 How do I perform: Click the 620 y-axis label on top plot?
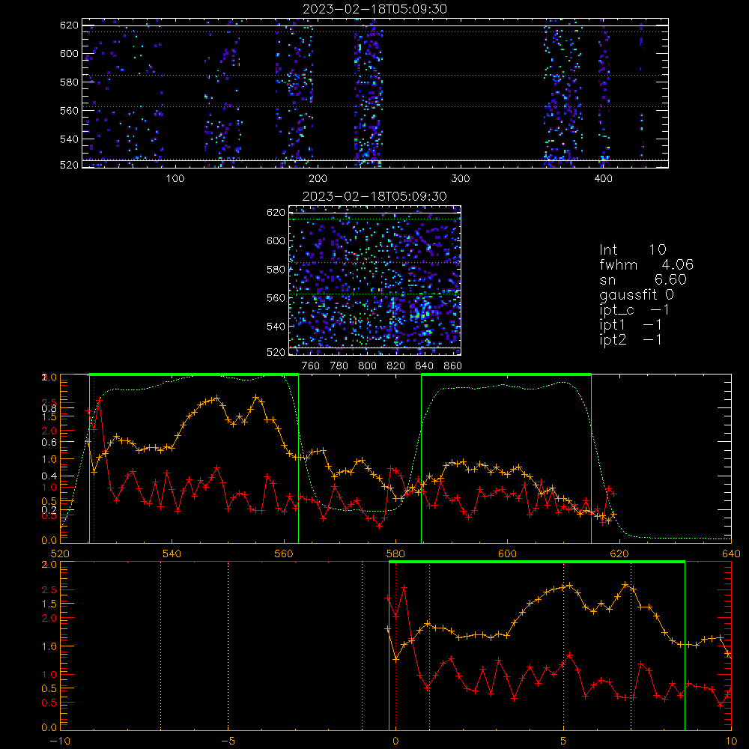click(69, 25)
